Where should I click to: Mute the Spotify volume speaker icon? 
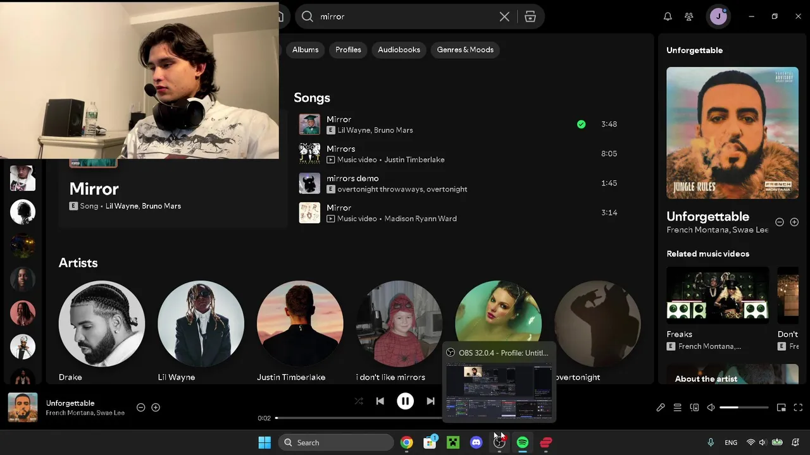[711, 408]
